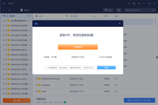Viewport: 158px width, 105px height.
Task: Check the KDubaSoftDownloads folder checkbox
Action: point(37,78)
